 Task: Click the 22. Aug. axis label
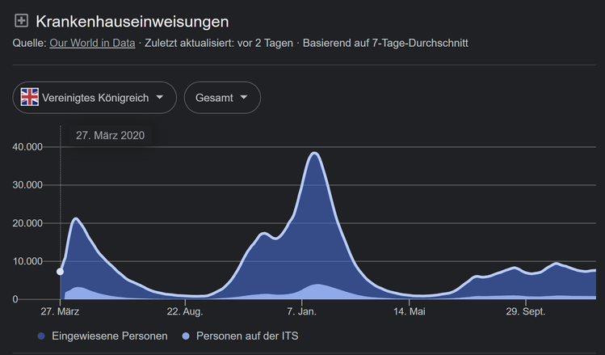[185, 311]
